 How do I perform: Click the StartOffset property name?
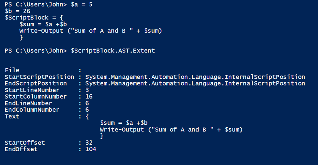(x=25, y=143)
